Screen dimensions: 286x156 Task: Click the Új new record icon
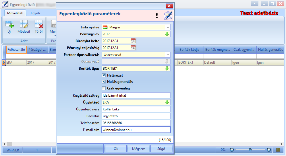point(9,24)
